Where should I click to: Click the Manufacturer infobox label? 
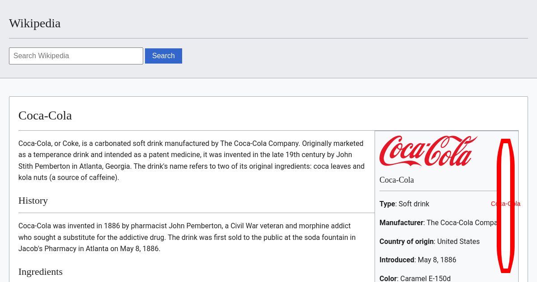click(x=401, y=222)
